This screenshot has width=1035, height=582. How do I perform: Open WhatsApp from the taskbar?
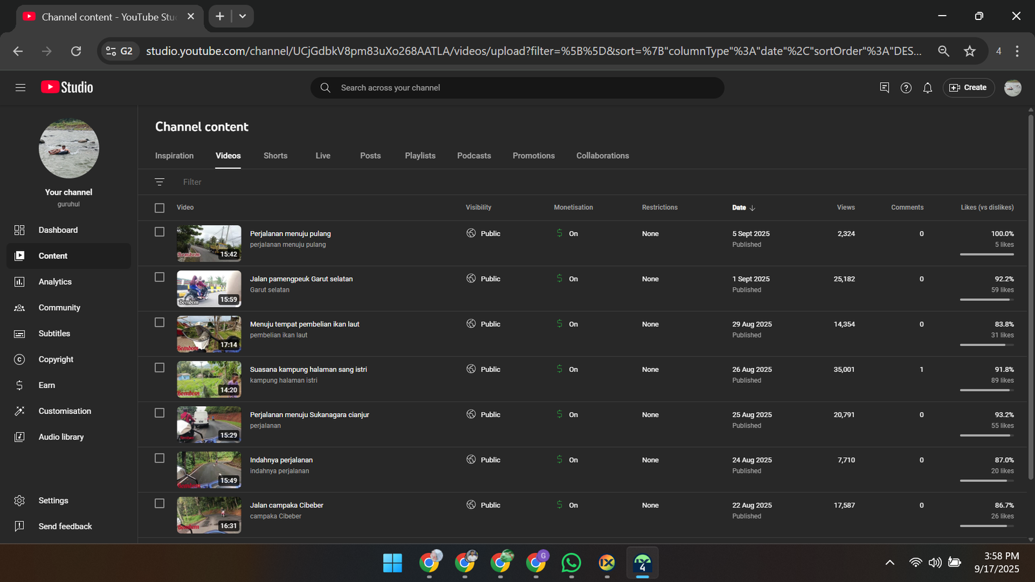[x=571, y=563]
